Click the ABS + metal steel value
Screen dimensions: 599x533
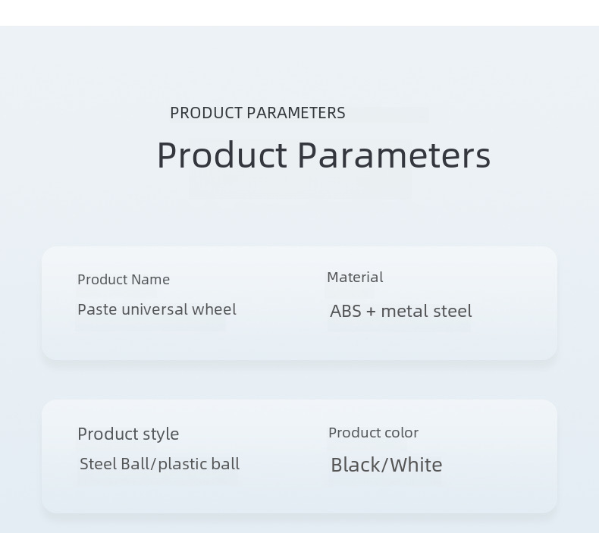tap(401, 311)
